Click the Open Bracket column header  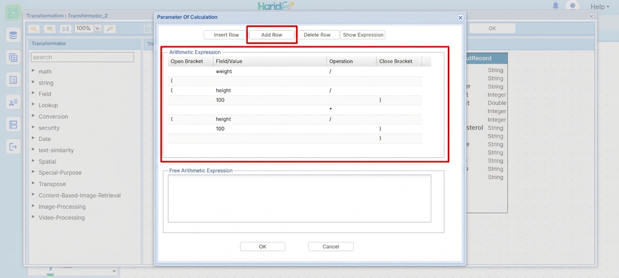coord(190,61)
